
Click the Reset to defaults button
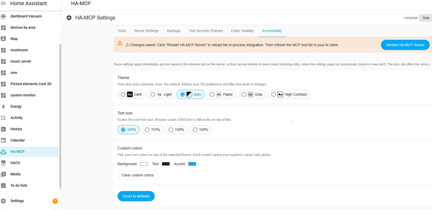pyautogui.click(x=136, y=196)
